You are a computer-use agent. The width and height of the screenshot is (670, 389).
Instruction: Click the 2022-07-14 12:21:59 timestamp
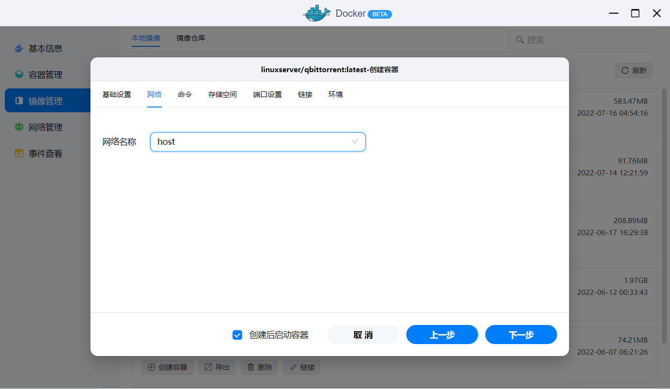tap(612, 173)
